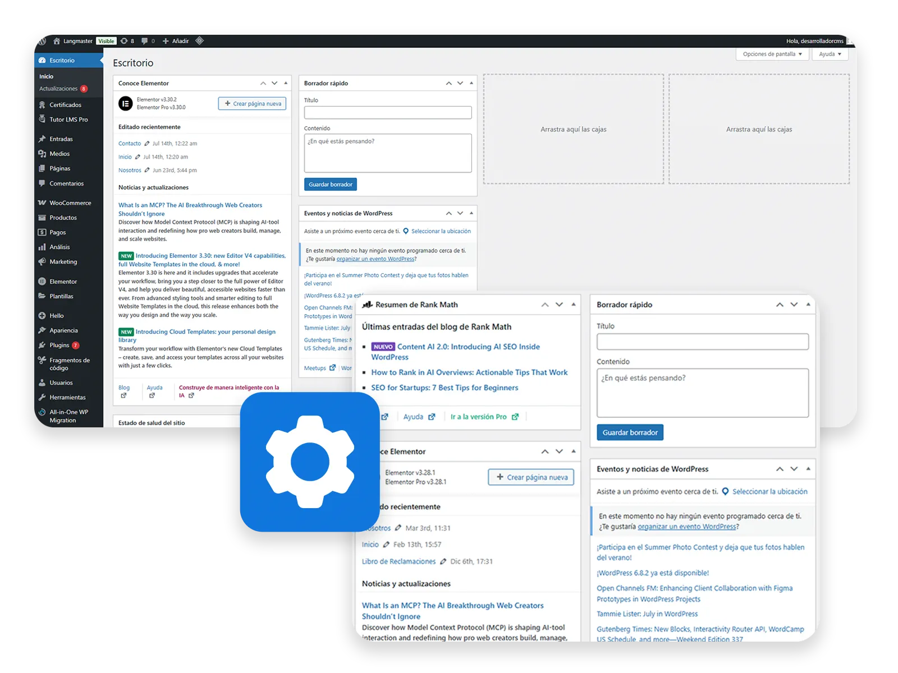Open 'How to Rank in AI Overviews' link
The width and height of the screenshot is (898, 673).
click(x=469, y=372)
